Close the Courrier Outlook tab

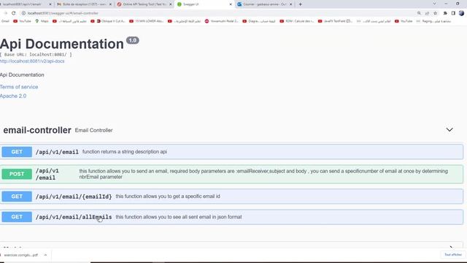pyautogui.click(x=291, y=4)
